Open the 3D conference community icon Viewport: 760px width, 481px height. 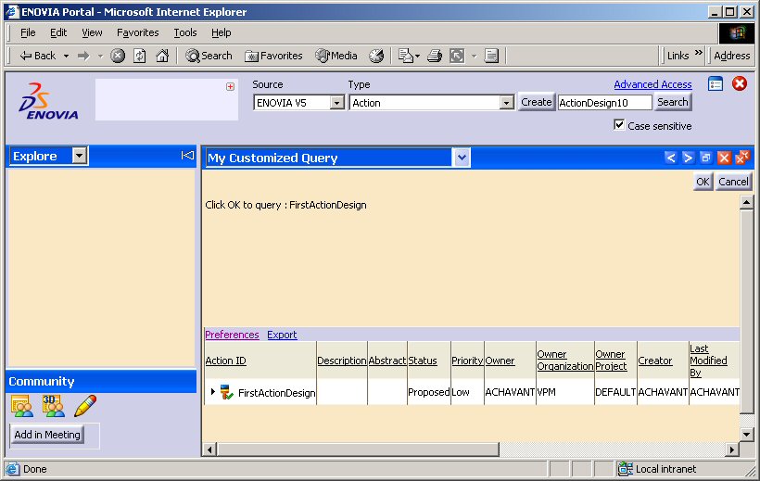click(54, 406)
